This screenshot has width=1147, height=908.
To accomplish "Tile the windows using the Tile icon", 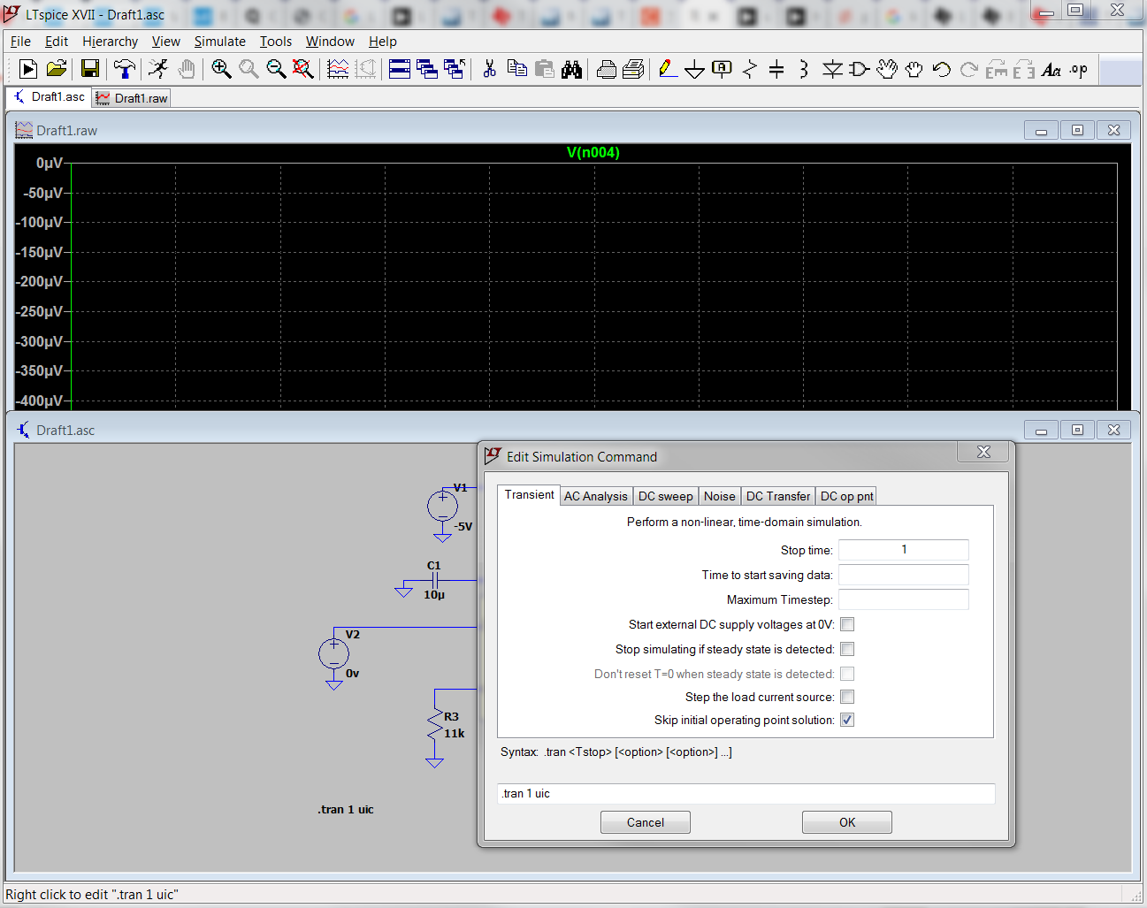I will 400,69.
